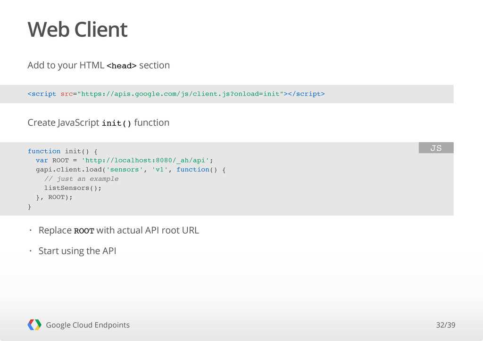Click the JS language badge
Image resolution: width=483 pixels, height=341 pixels.
(436, 148)
